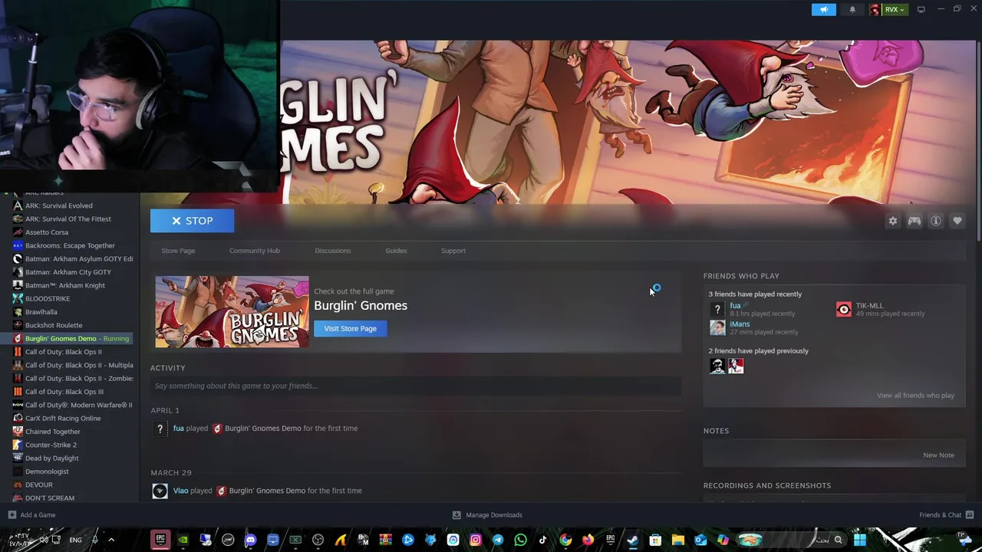Viewport: 982px width, 552px height.
Task: Click first avatar under friends played previously
Action: [x=717, y=366]
